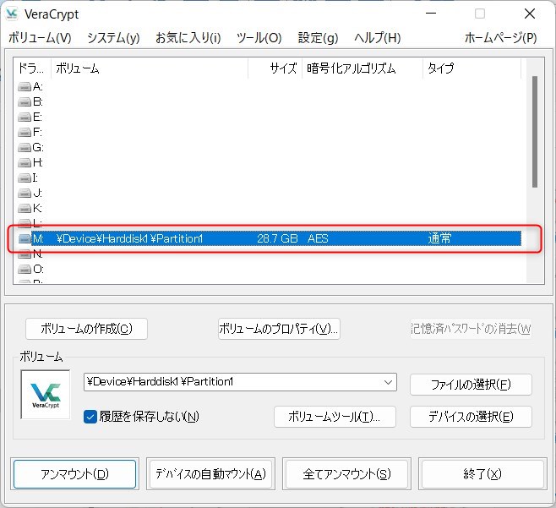
Task: Open ツール(O) menu
Action: (x=259, y=37)
